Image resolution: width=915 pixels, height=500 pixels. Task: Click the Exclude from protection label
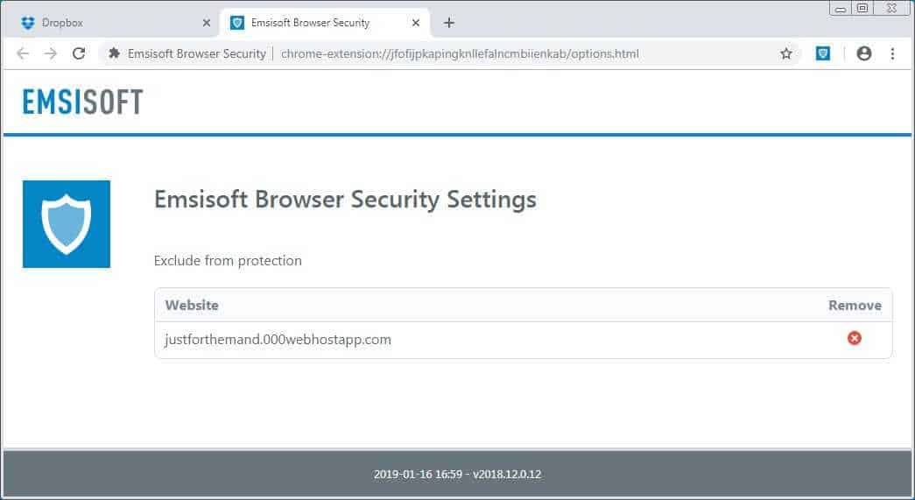(x=228, y=261)
